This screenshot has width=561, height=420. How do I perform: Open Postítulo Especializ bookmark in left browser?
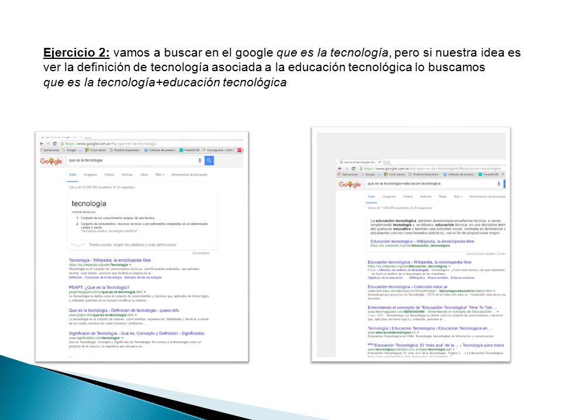[x=124, y=150]
